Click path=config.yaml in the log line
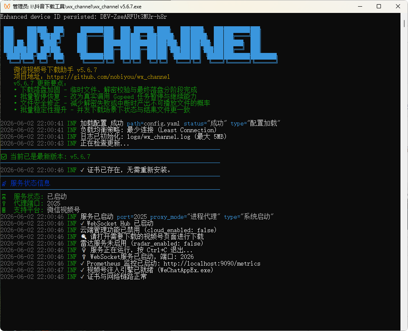The width and height of the screenshot is (408, 331). pos(153,123)
